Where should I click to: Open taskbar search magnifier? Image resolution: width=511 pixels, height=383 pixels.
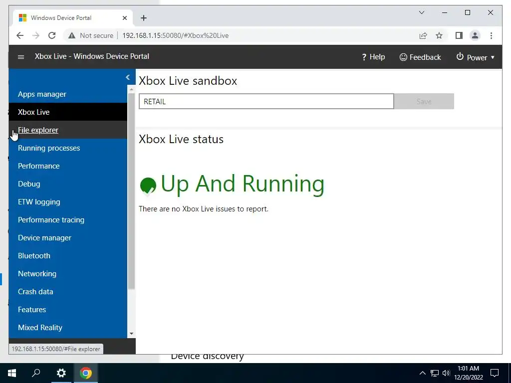tap(36, 373)
